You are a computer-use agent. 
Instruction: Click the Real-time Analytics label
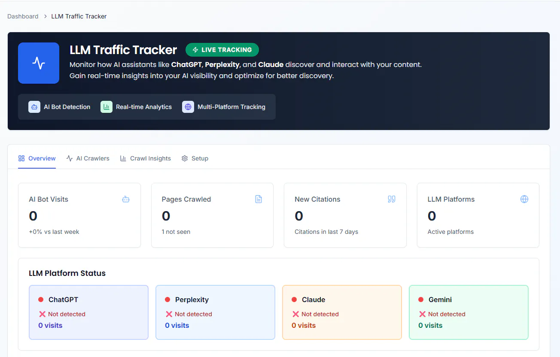[x=144, y=107]
